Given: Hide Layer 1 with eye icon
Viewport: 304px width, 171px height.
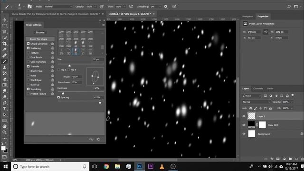Looking at the screenshot, I should tap(244, 116).
